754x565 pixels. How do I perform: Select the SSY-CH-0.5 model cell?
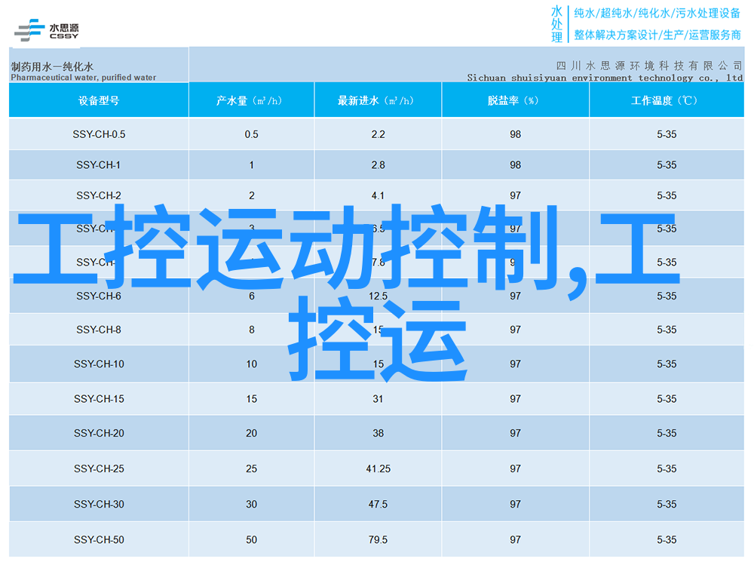coord(99,134)
